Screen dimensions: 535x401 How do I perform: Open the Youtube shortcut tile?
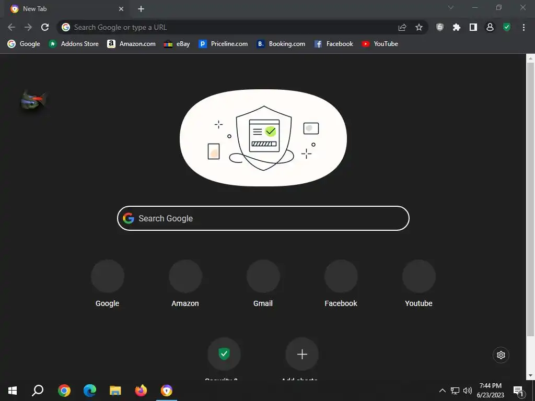coord(418,284)
